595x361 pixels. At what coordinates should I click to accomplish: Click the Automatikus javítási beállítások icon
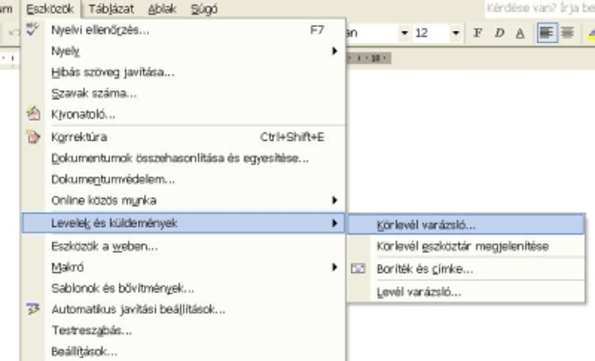tap(33, 309)
